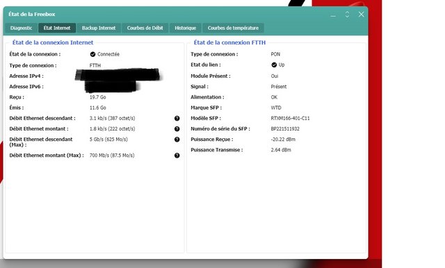
Task: Select the sent value 11.6 Go
Action: 97,108
